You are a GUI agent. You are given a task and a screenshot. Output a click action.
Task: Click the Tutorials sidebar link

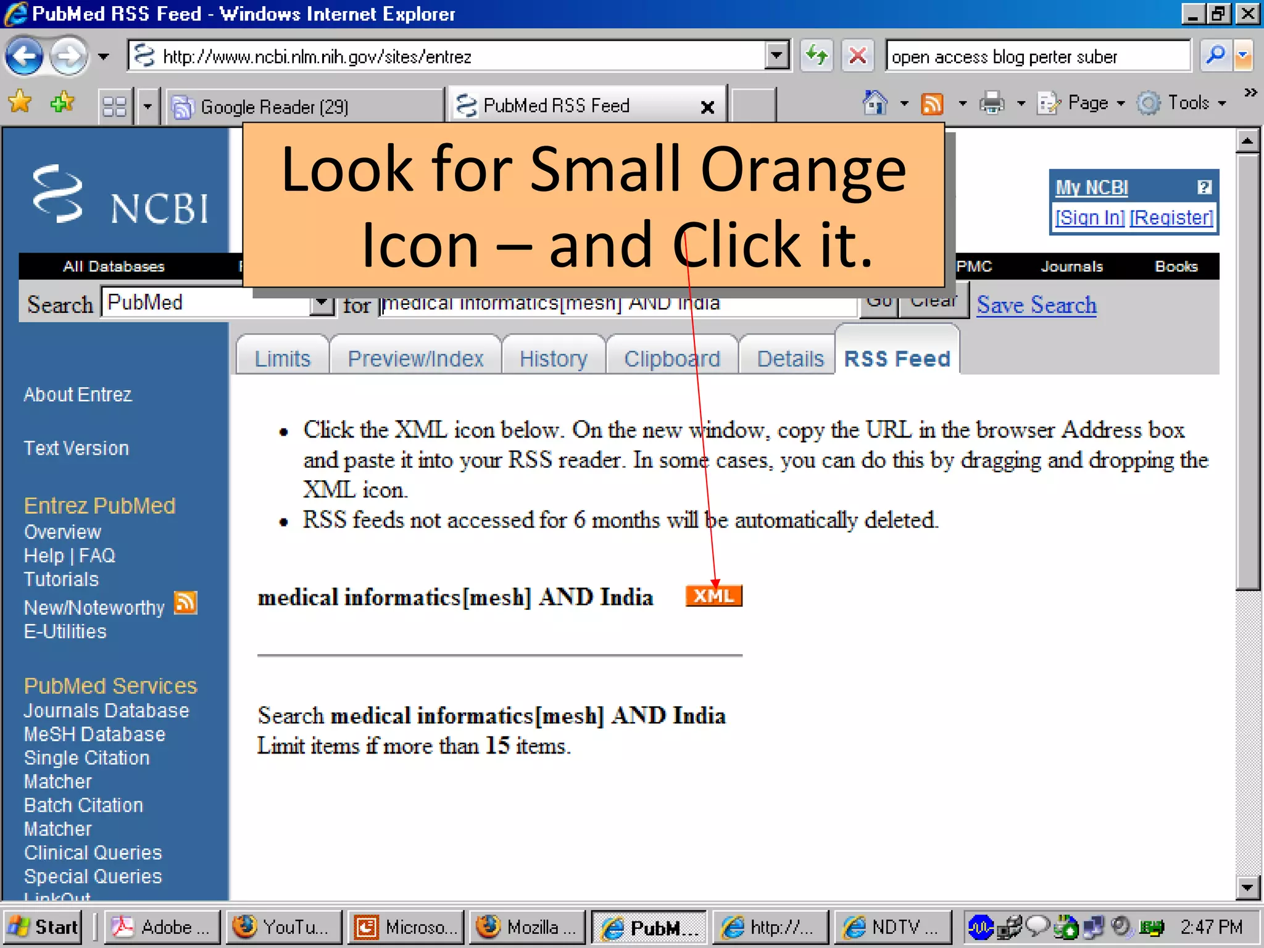coord(61,579)
